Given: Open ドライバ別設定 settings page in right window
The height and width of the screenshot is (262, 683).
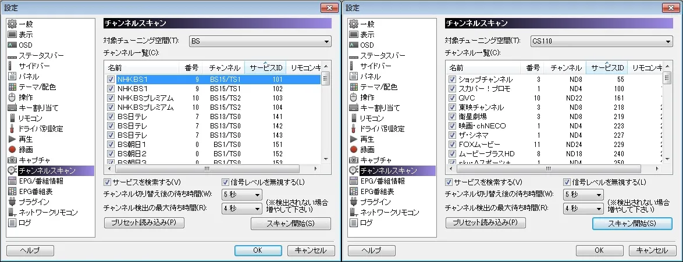Looking at the screenshot, I should click(382, 128).
